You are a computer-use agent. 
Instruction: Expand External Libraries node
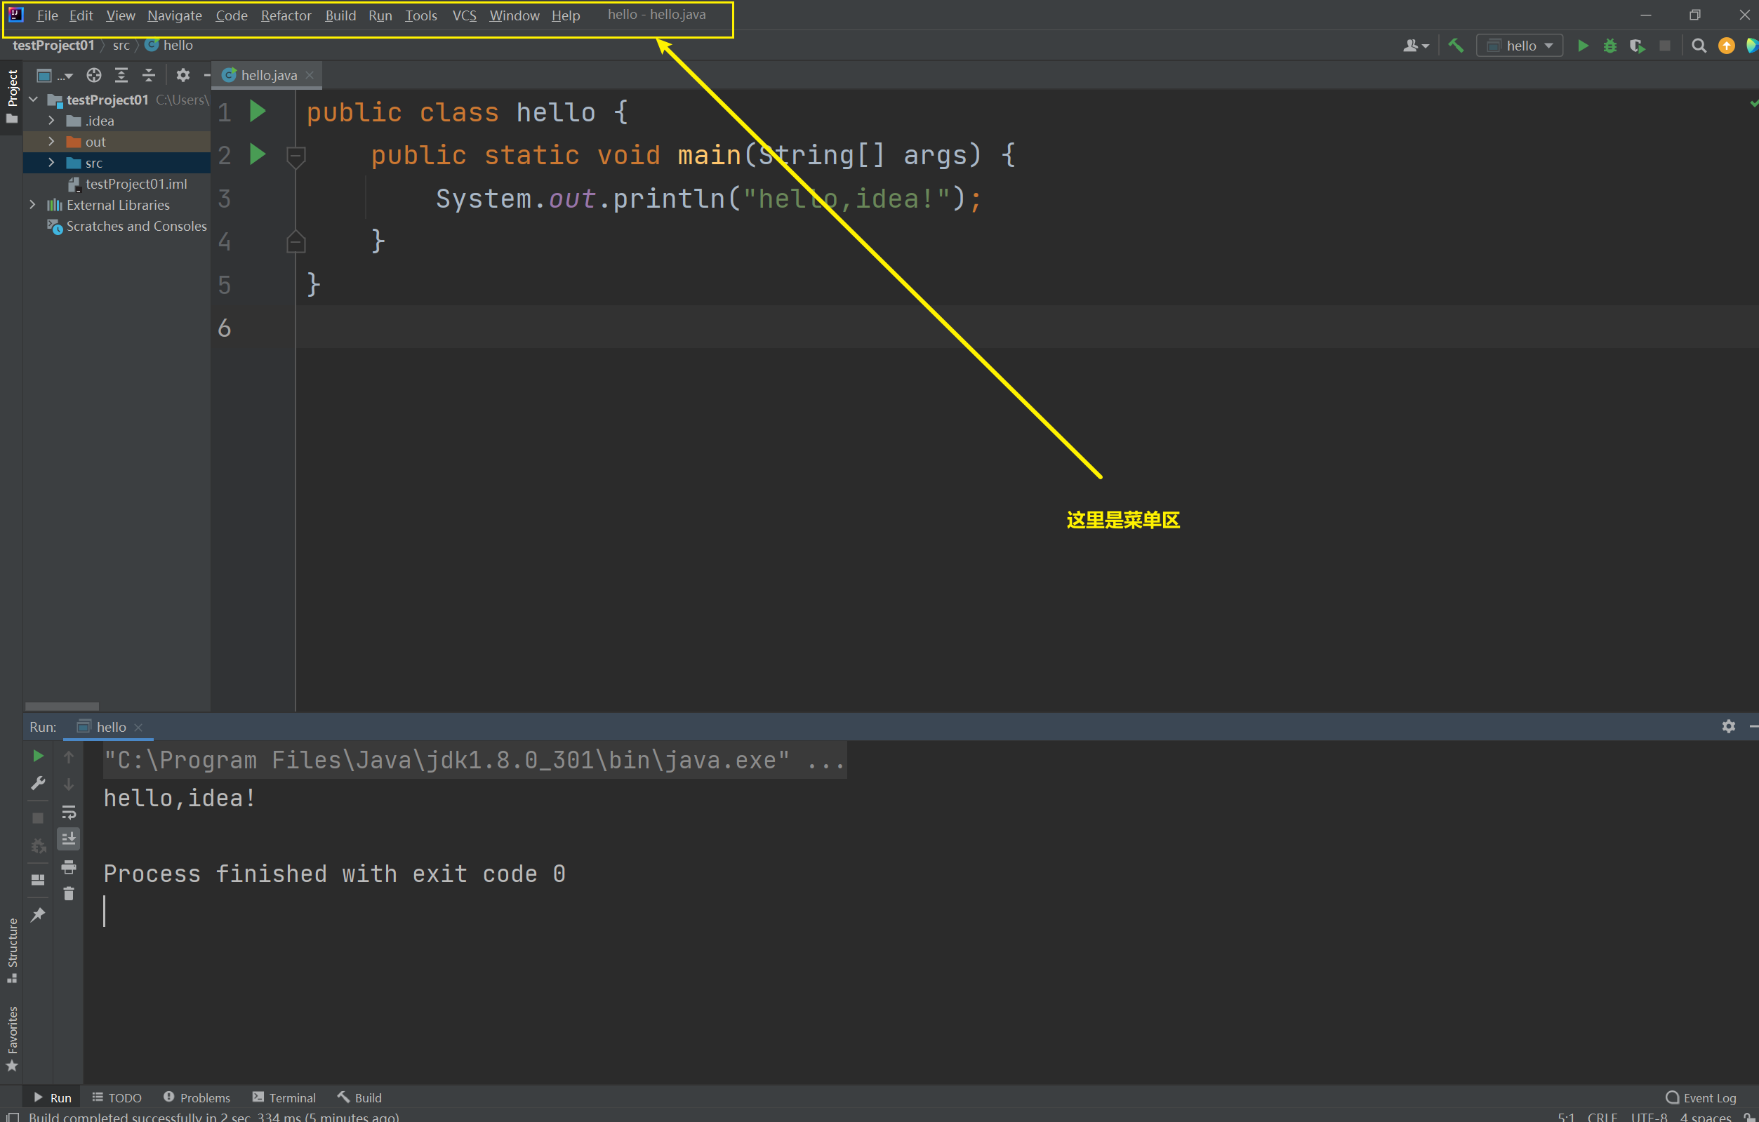point(32,206)
